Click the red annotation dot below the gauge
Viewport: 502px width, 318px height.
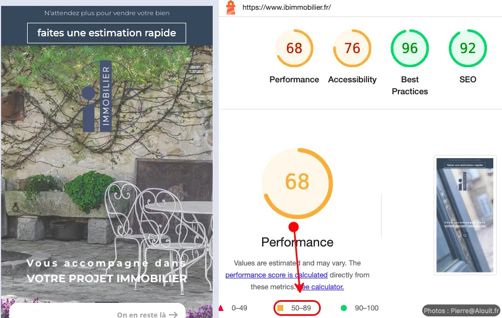[294, 226]
